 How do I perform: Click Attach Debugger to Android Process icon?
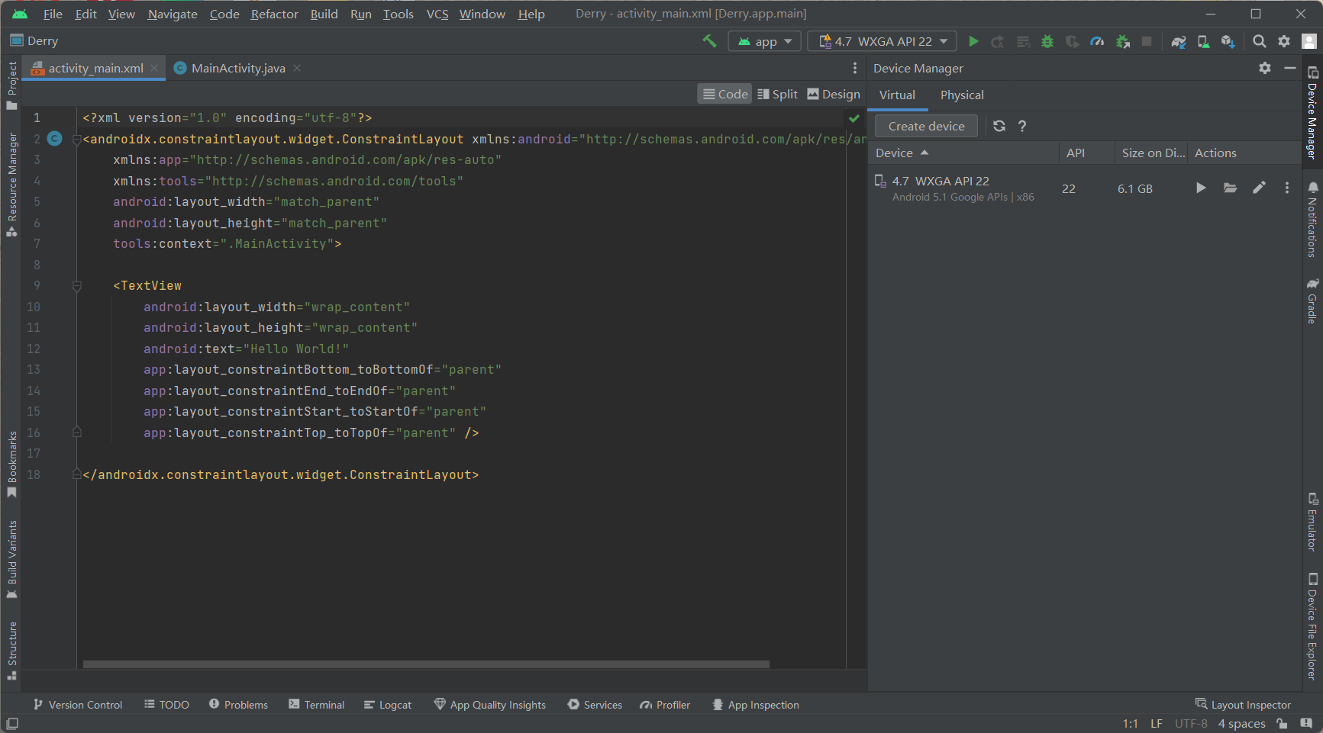pyautogui.click(x=1122, y=41)
